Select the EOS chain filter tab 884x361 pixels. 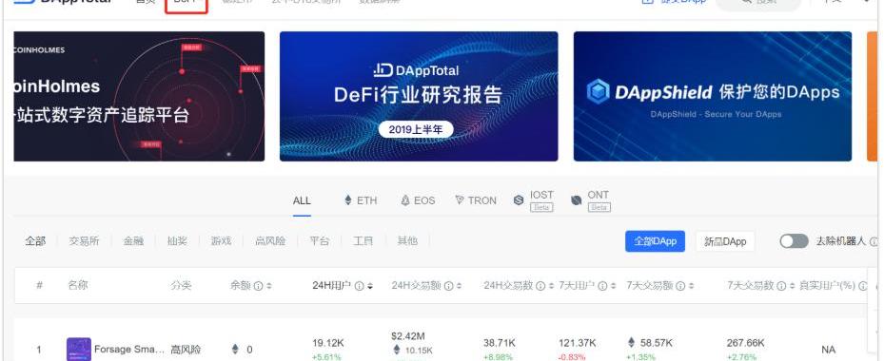click(x=418, y=200)
